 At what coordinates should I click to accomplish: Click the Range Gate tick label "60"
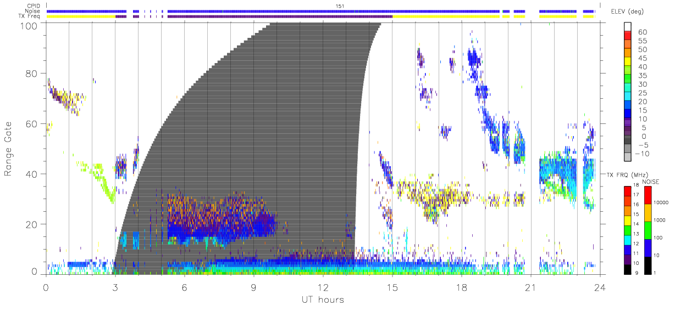pos(32,124)
